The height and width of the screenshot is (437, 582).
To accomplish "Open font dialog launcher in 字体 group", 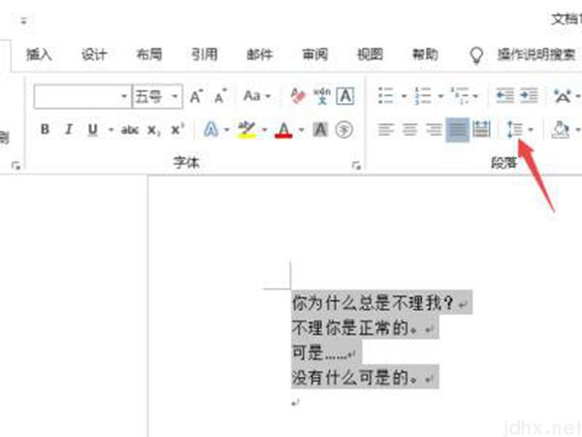I will pyautogui.click(x=356, y=165).
